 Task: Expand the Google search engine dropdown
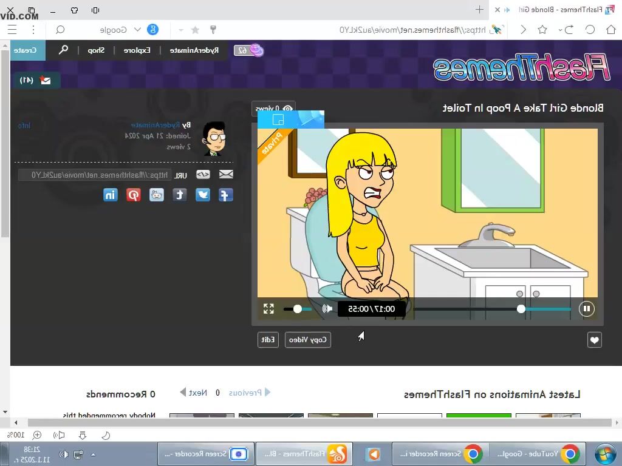click(x=137, y=30)
